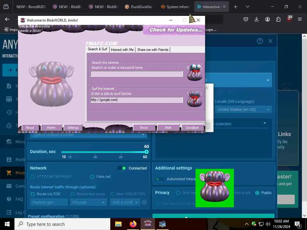The width and height of the screenshot is (307, 230).
Task: Click the Pricing cart icon in sidebar
Action: [x=9, y=173]
